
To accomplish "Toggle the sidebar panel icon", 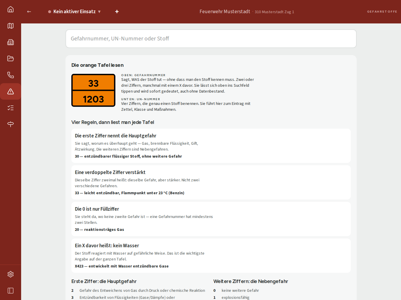I will coord(11,291).
